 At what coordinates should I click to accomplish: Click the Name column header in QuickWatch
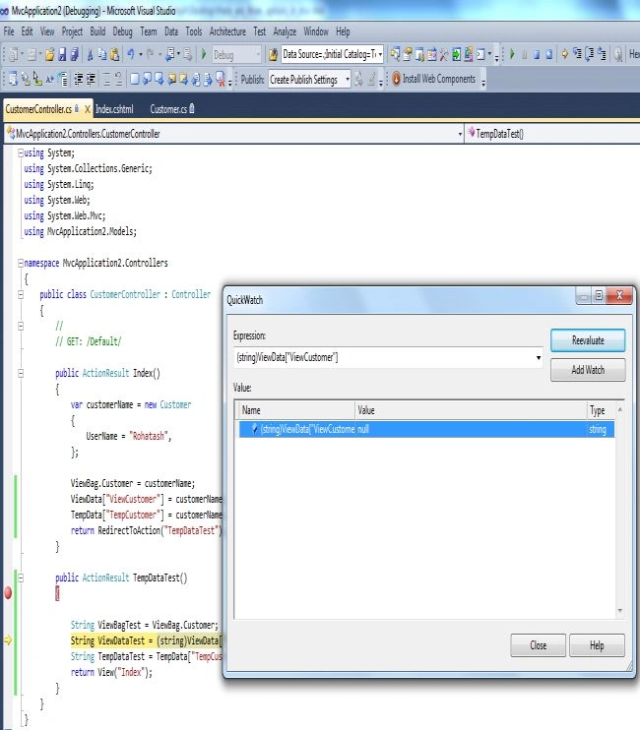pyautogui.click(x=296, y=410)
